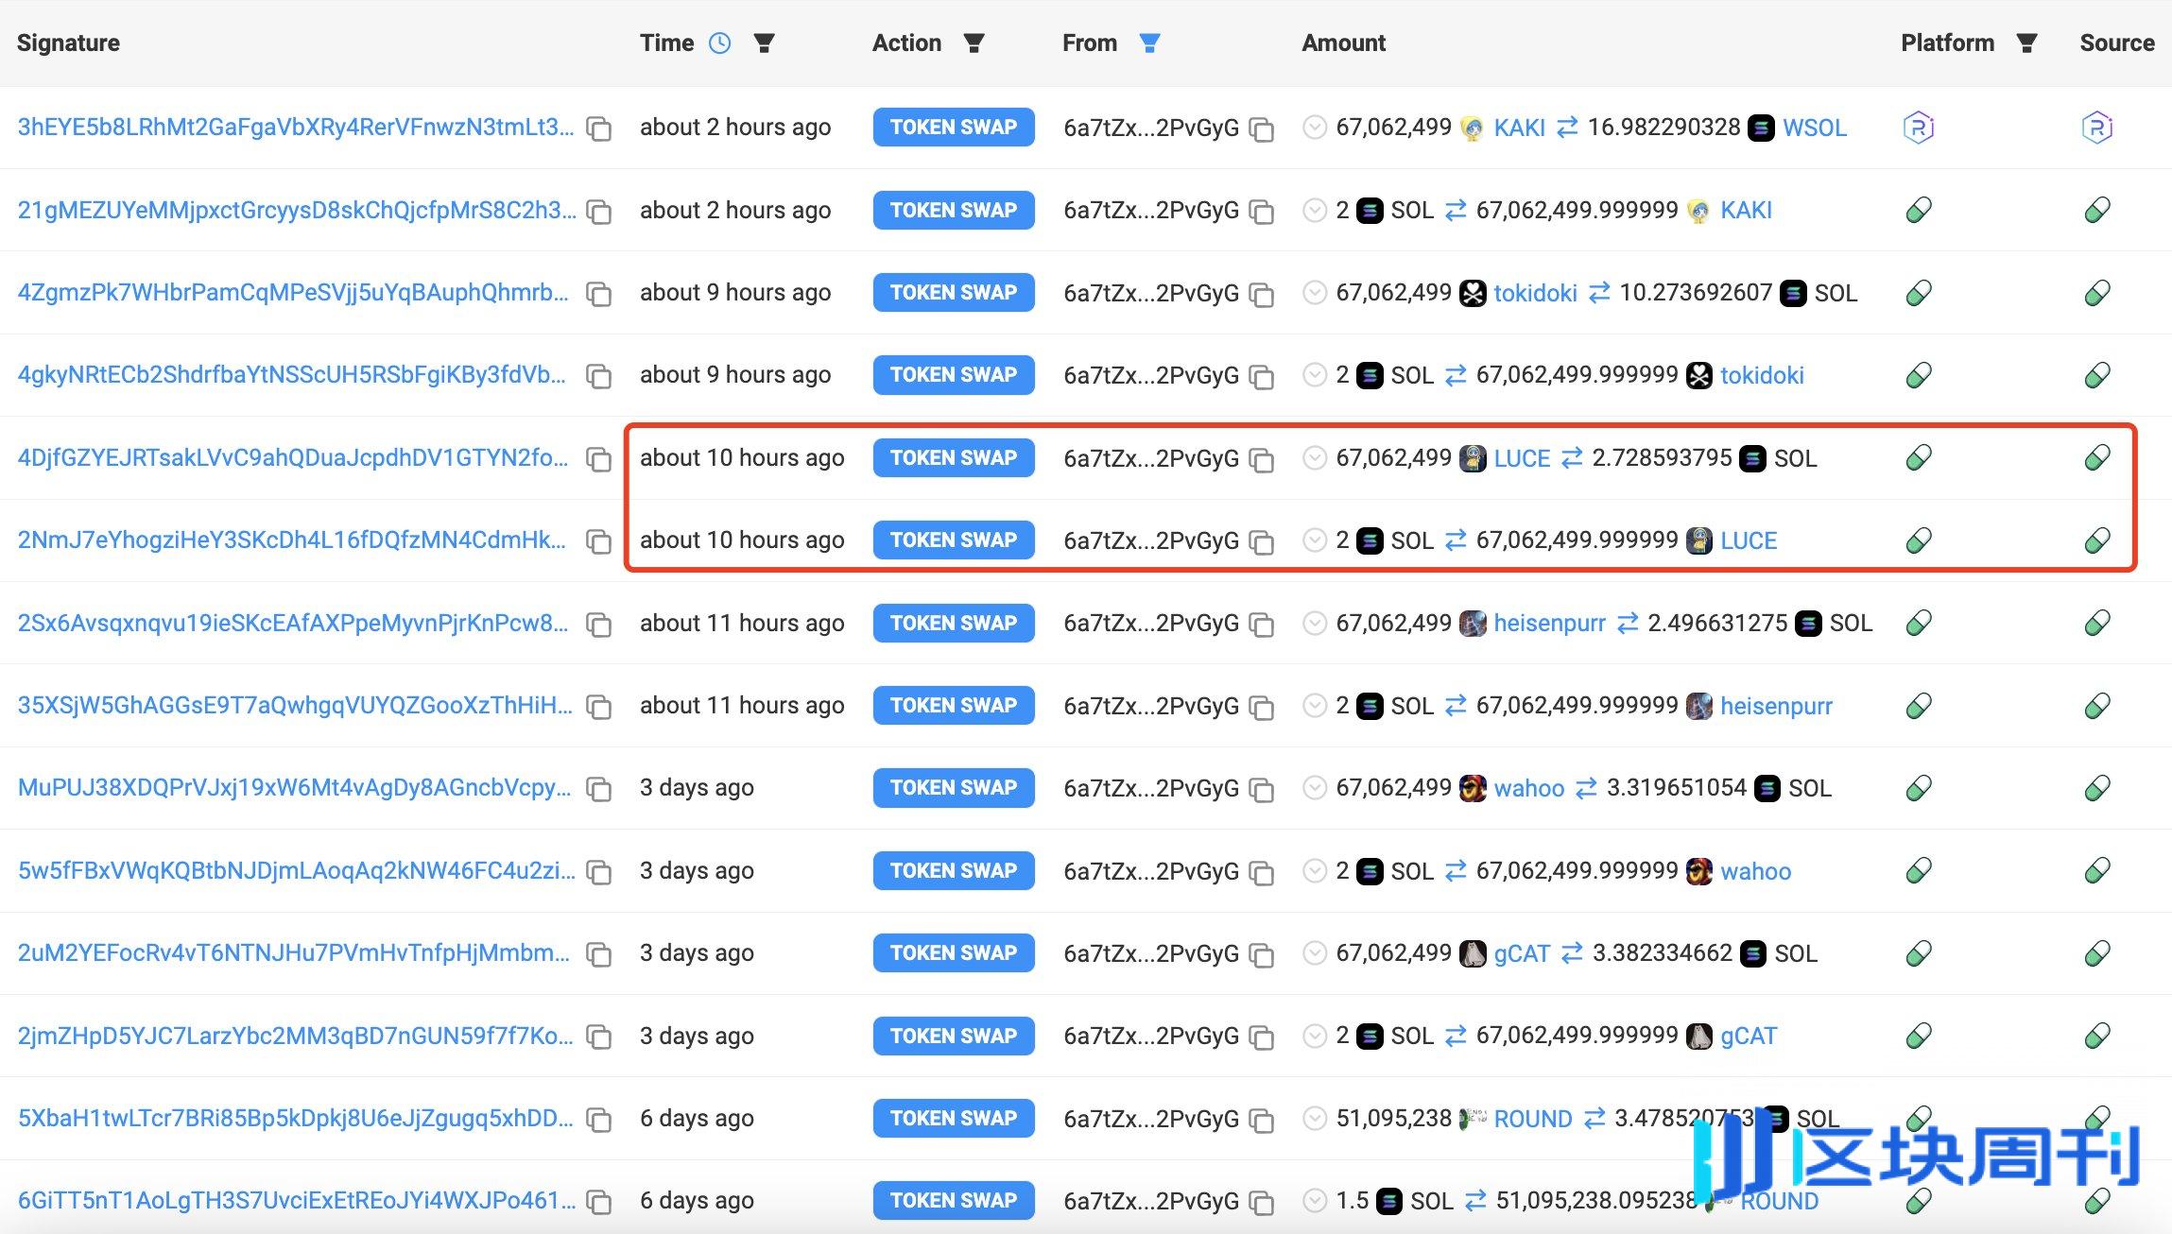The width and height of the screenshot is (2172, 1234).
Task: Expand the amount details chevron on the ROUND row
Action: [x=1315, y=1118]
